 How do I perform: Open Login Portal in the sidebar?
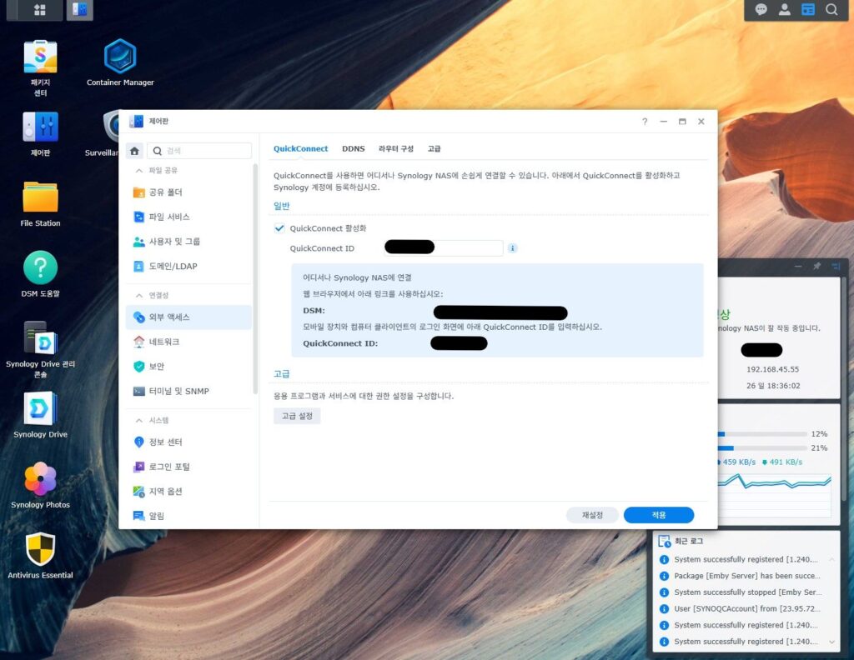point(188,467)
